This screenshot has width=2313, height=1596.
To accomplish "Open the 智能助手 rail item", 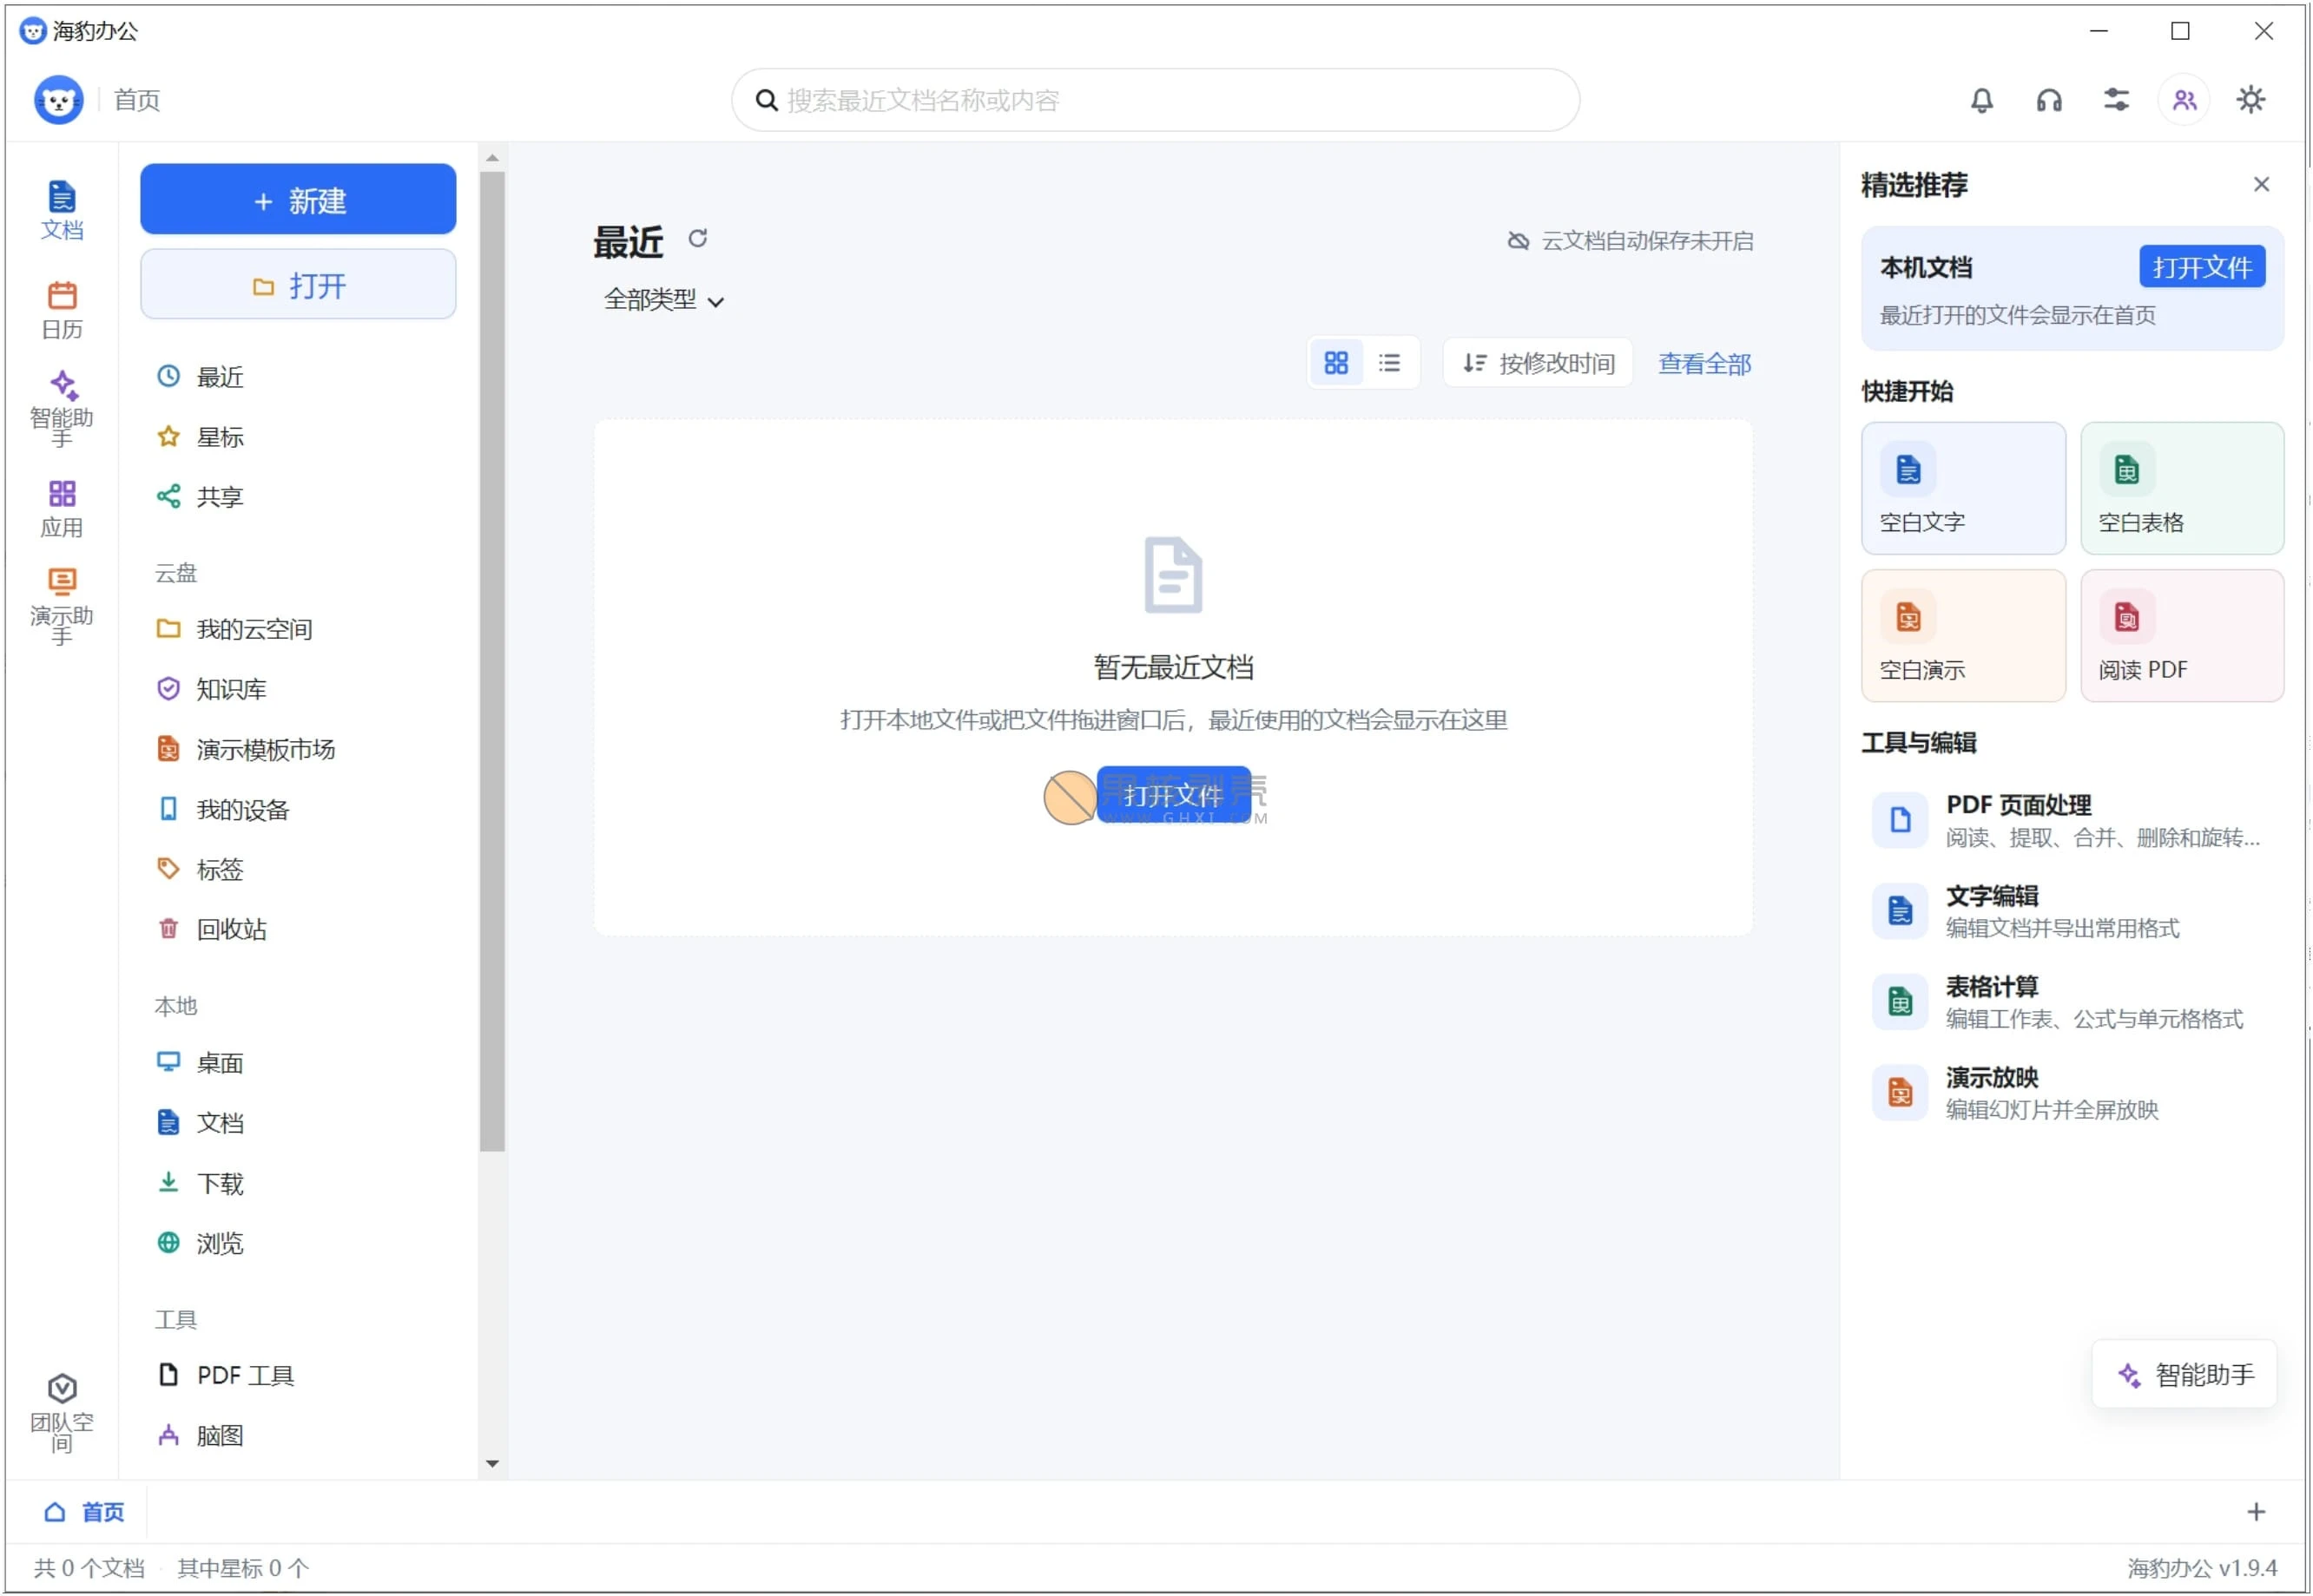I will 61,409.
